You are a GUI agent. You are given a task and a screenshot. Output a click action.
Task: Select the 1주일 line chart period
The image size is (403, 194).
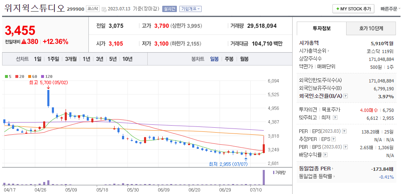[53, 59]
